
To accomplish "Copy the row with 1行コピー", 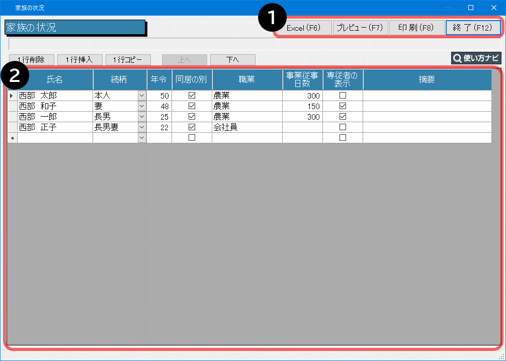I will 128,60.
